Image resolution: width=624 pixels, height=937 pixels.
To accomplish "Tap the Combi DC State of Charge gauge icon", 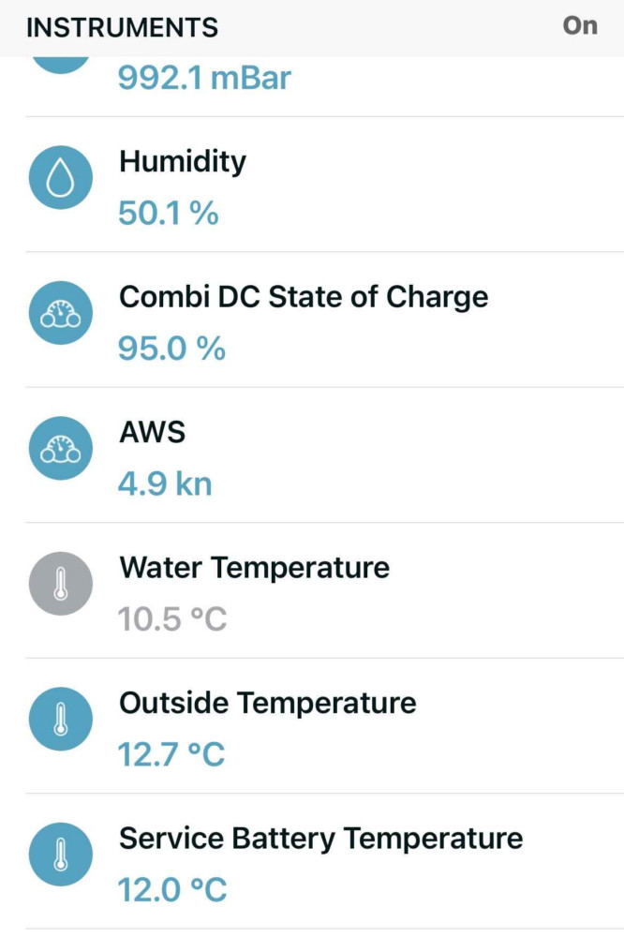I will coord(60,313).
